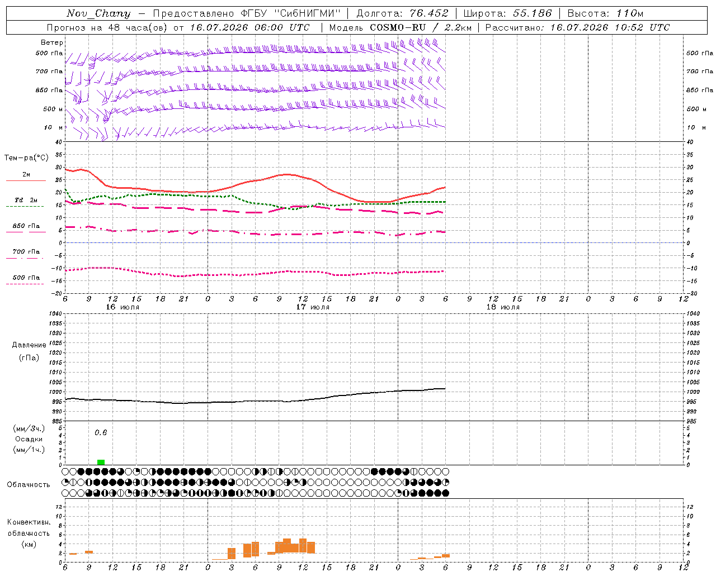Click the 0.6 precipitation amount value
This screenshot has width=716, height=572.
tap(101, 432)
